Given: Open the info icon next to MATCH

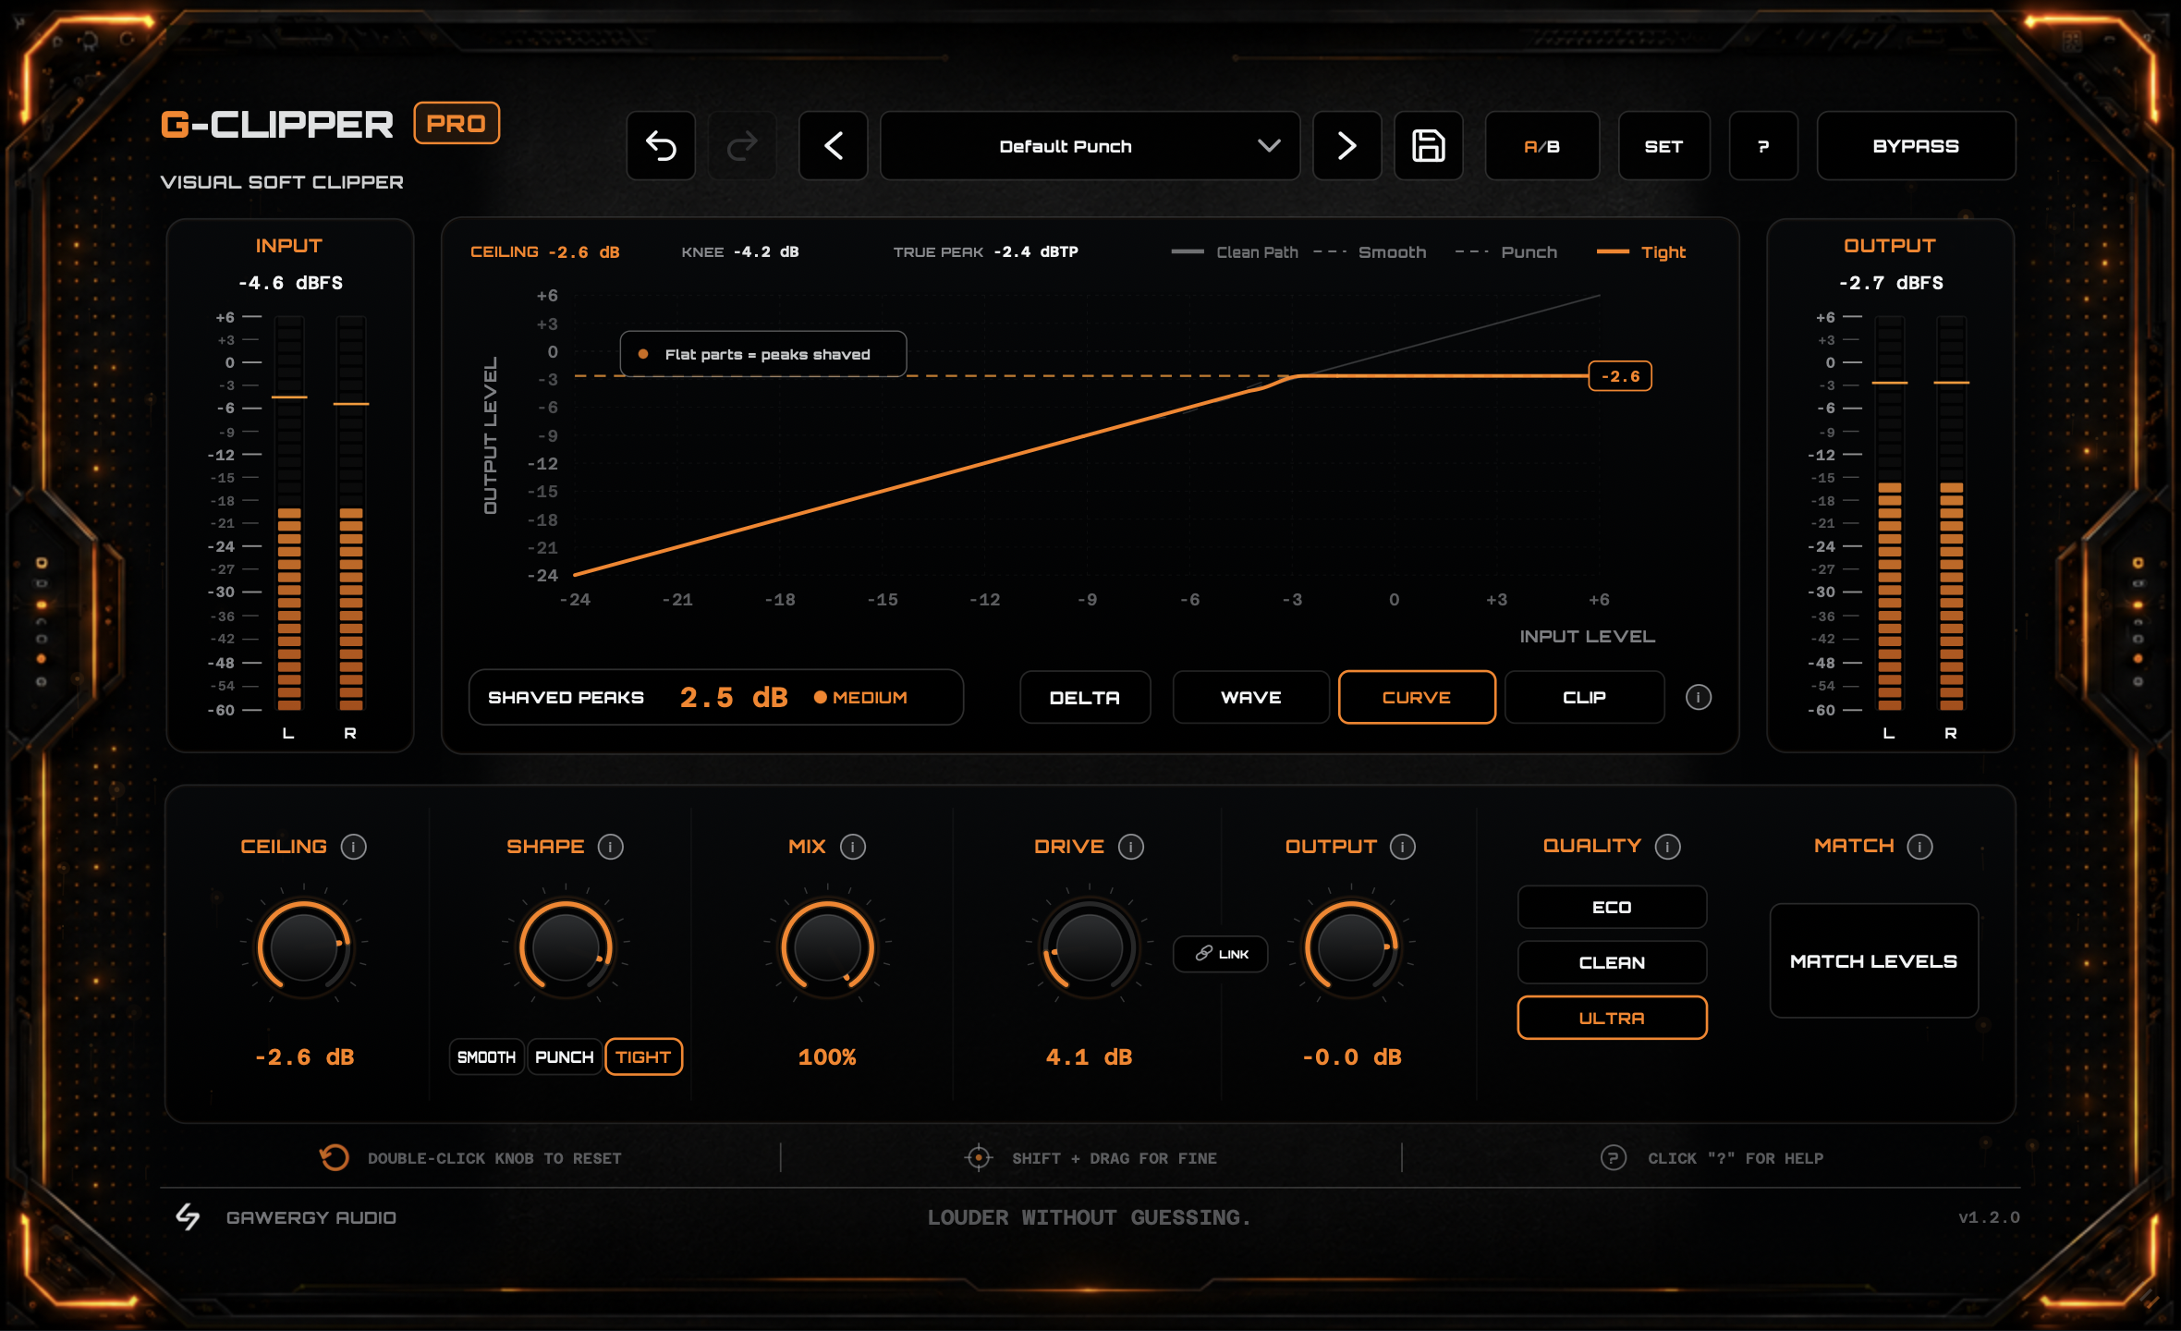Looking at the screenshot, I should [x=1920, y=847].
